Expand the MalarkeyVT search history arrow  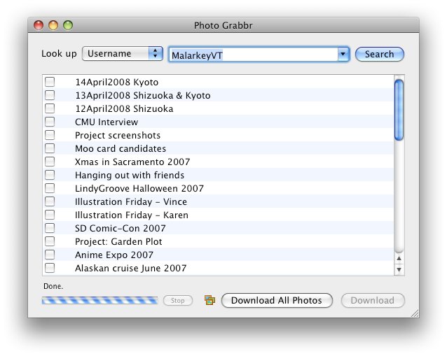coord(343,54)
